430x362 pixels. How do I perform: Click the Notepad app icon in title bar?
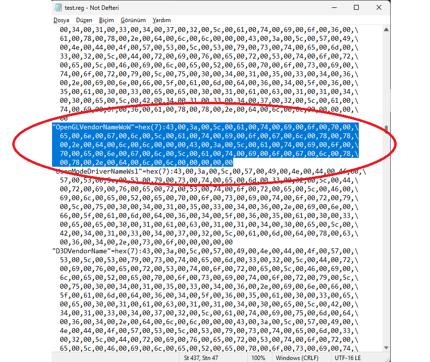click(x=58, y=7)
